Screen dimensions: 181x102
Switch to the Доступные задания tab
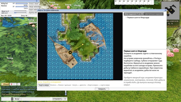tap(154, 14)
